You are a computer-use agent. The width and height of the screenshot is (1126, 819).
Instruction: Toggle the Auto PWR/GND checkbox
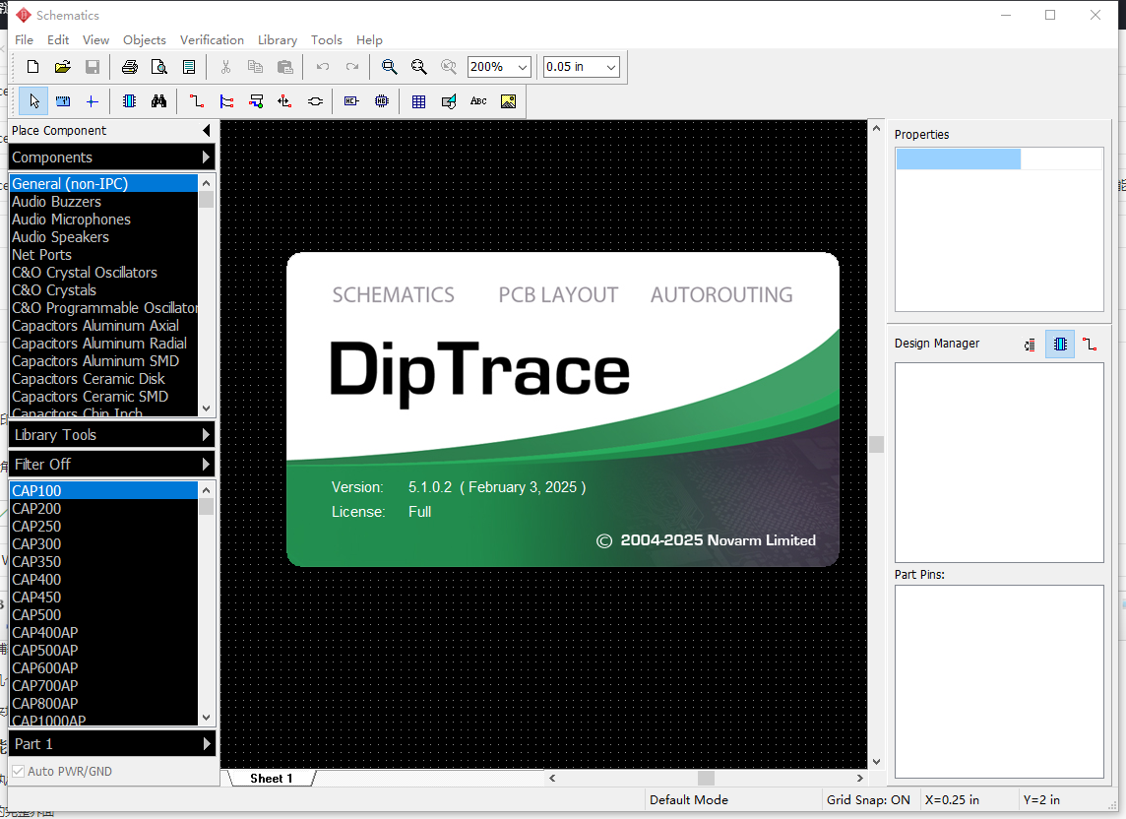(x=19, y=771)
